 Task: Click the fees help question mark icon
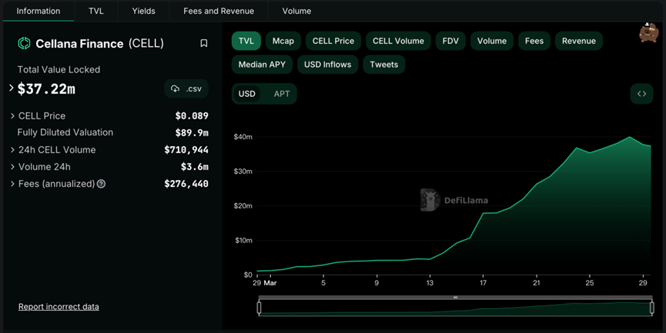pos(101,184)
